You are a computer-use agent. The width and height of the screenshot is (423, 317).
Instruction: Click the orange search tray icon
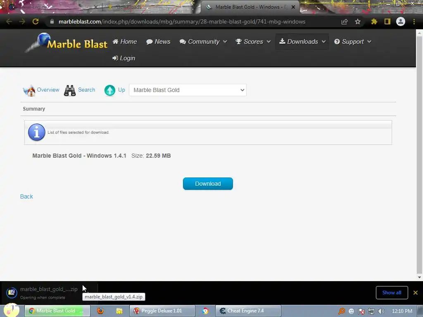pyautogui.click(x=342, y=311)
